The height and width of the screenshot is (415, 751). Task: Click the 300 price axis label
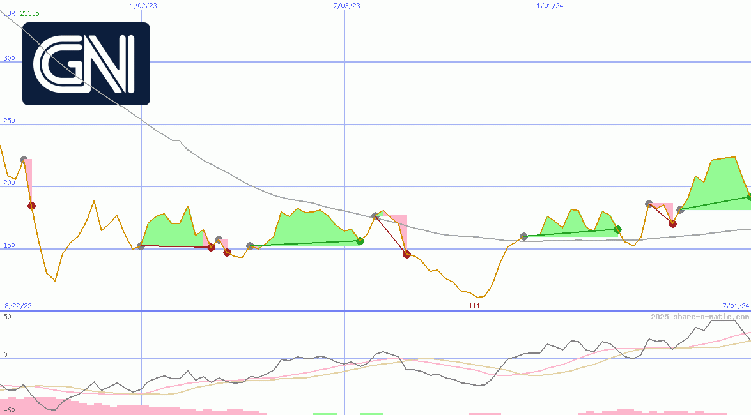click(x=9, y=58)
